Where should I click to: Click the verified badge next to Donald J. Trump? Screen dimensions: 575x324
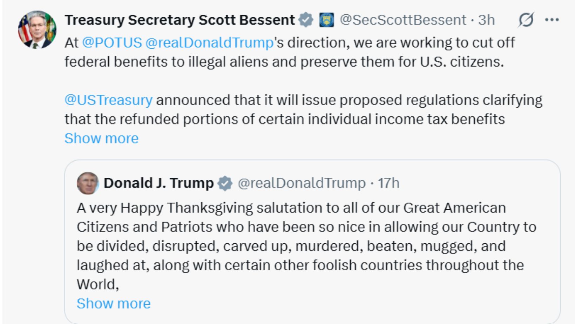pyautogui.click(x=225, y=183)
